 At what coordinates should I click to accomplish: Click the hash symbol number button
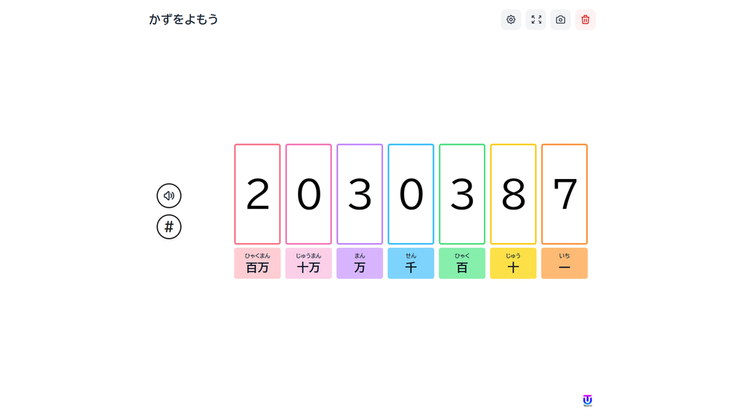(x=169, y=227)
